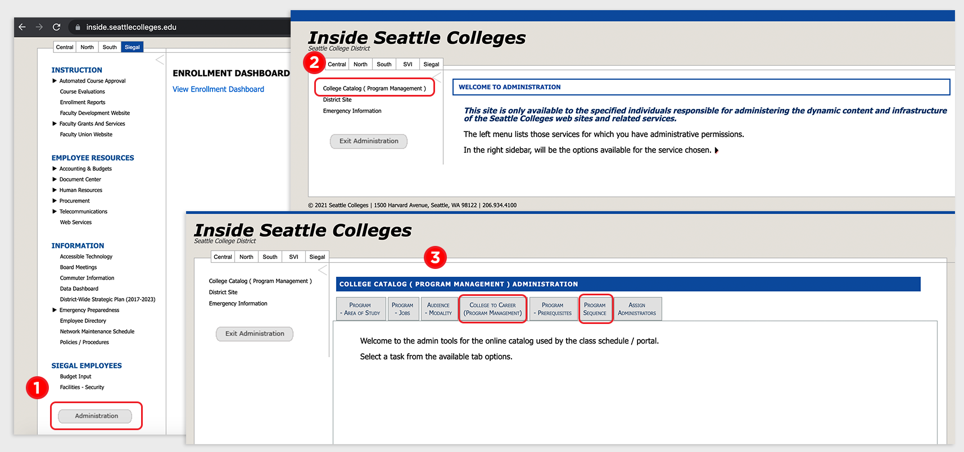Open College Catalog link in the third window
The height and width of the screenshot is (452, 964).
pyautogui.click(x=260, y=281)
